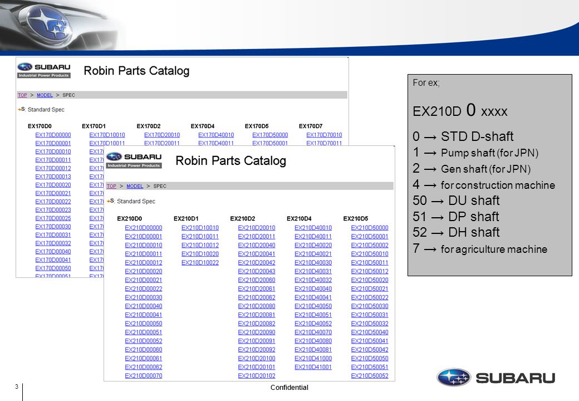Image resolution: width=579 pixels, height=401 pixels.
Task: Click the Confidential footer text
Action: point(289,387)
